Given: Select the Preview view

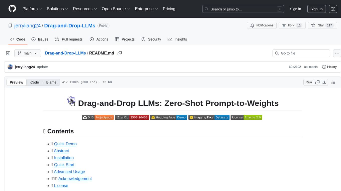Looking at the screenshot, I should (17, 82).
